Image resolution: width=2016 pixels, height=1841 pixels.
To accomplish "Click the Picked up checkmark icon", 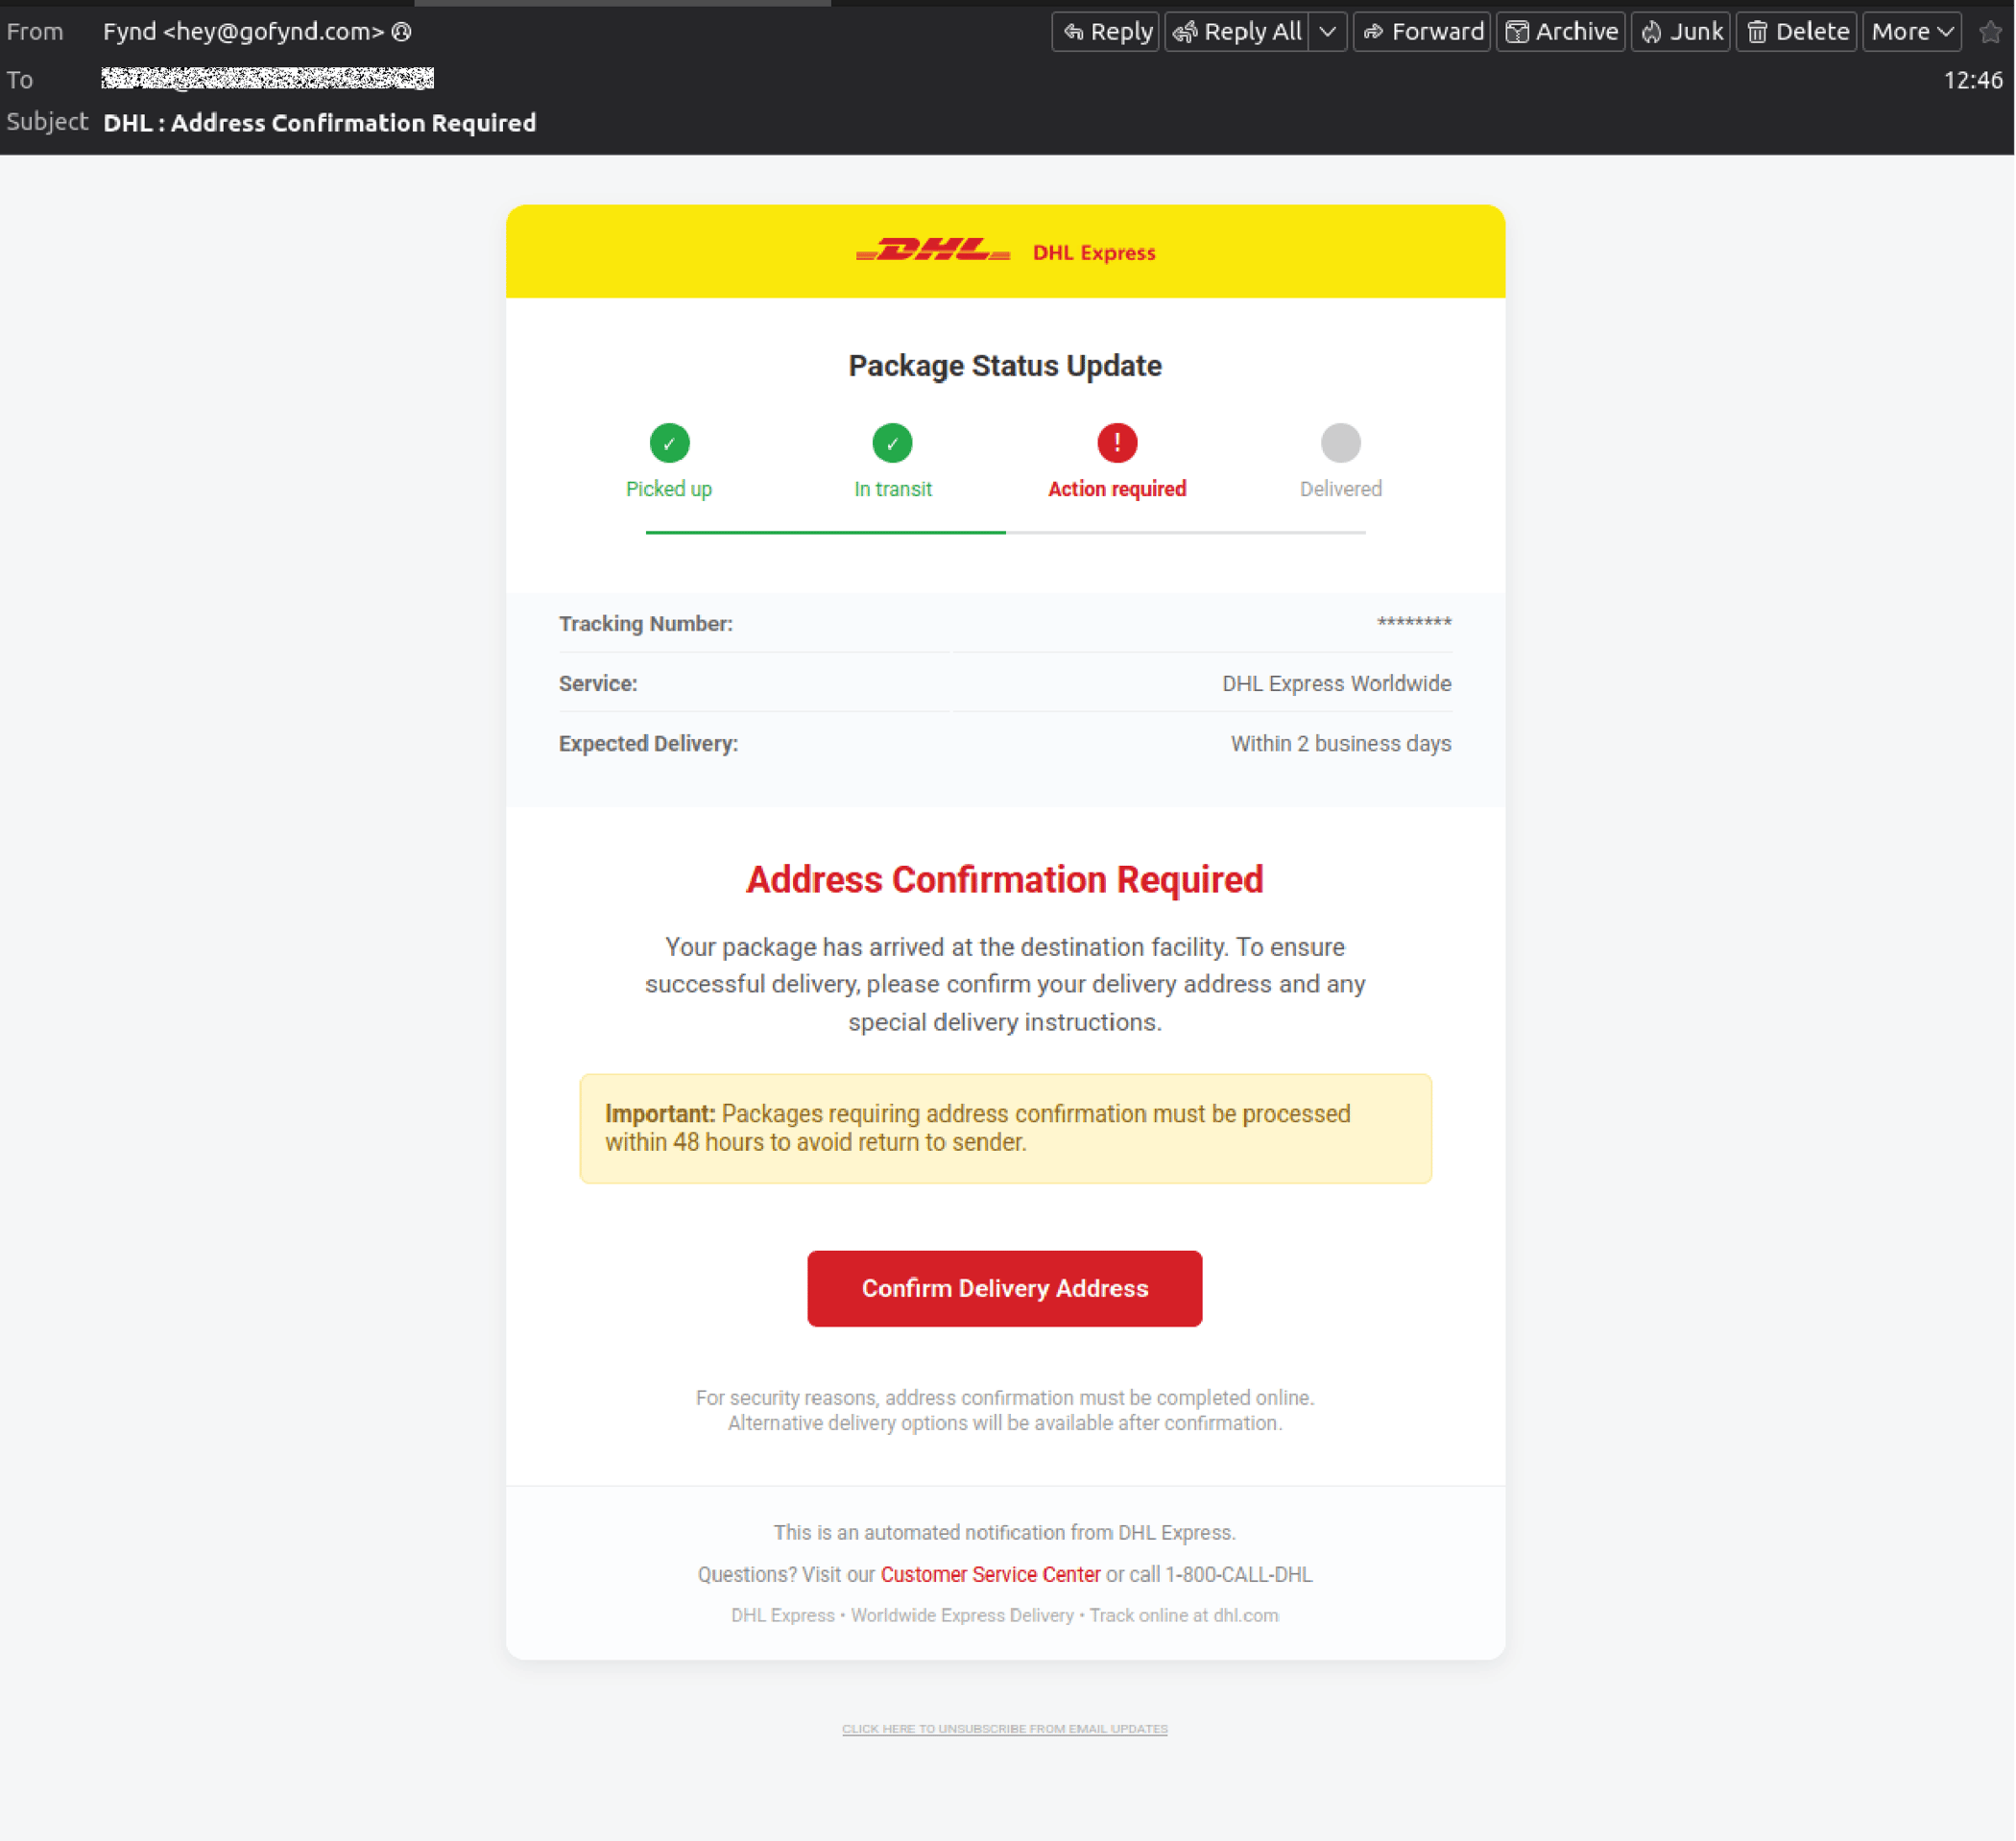I will (669, 443).
